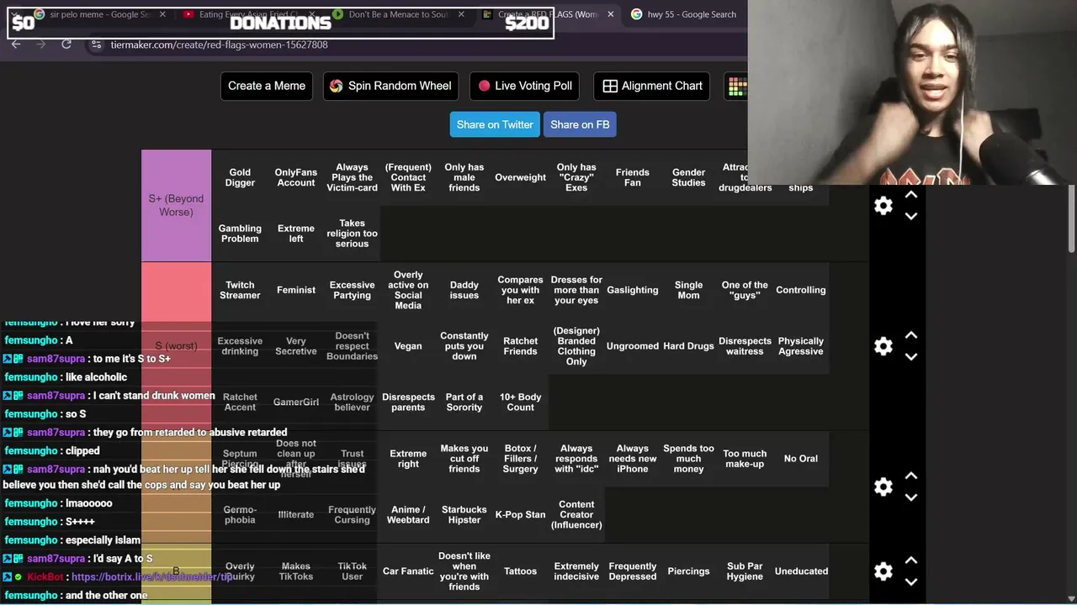Move the S (worst) row down

pyautogui.click(x=911, y=356)
